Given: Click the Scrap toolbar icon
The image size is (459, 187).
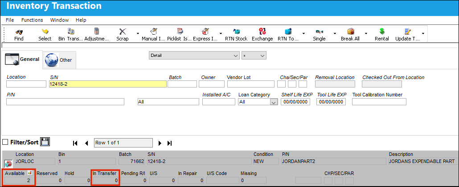Looking at the screenshot, I should pyautogui.click(x=123, y=32).
